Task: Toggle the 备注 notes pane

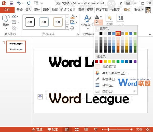Action: (37, 129)
